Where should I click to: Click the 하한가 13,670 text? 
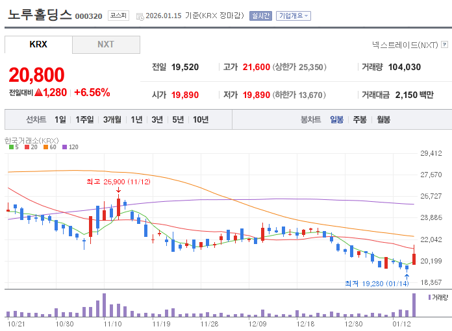coord(299,95)
